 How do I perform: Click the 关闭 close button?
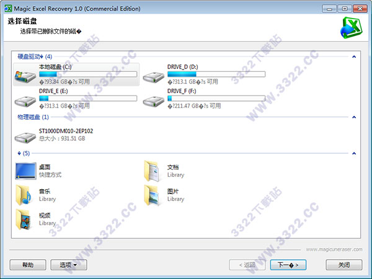[344, 265]
